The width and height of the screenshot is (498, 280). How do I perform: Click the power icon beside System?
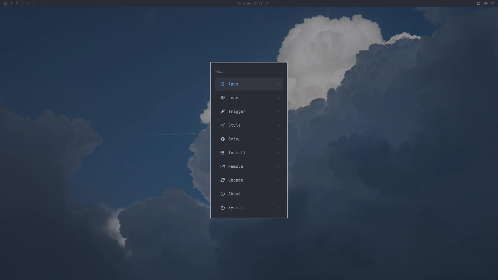(x=223, y=208)
